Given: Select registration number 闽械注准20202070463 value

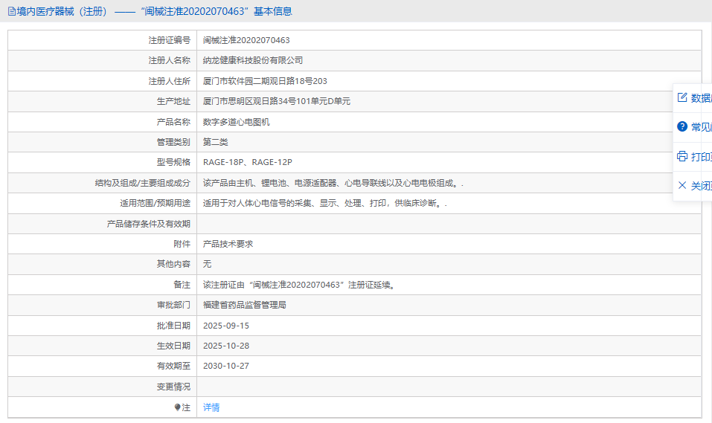Looking at the screenshot, I should pos(246,40).
